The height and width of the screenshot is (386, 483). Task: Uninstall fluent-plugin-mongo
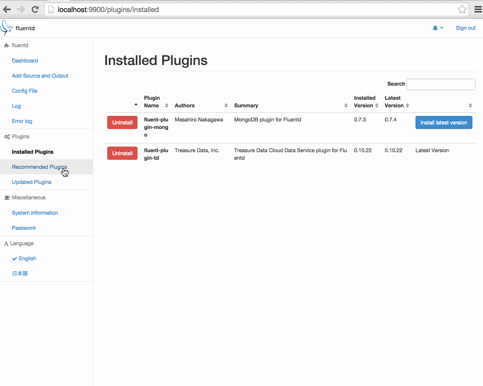pyautogui.click(x=122, y=122)
